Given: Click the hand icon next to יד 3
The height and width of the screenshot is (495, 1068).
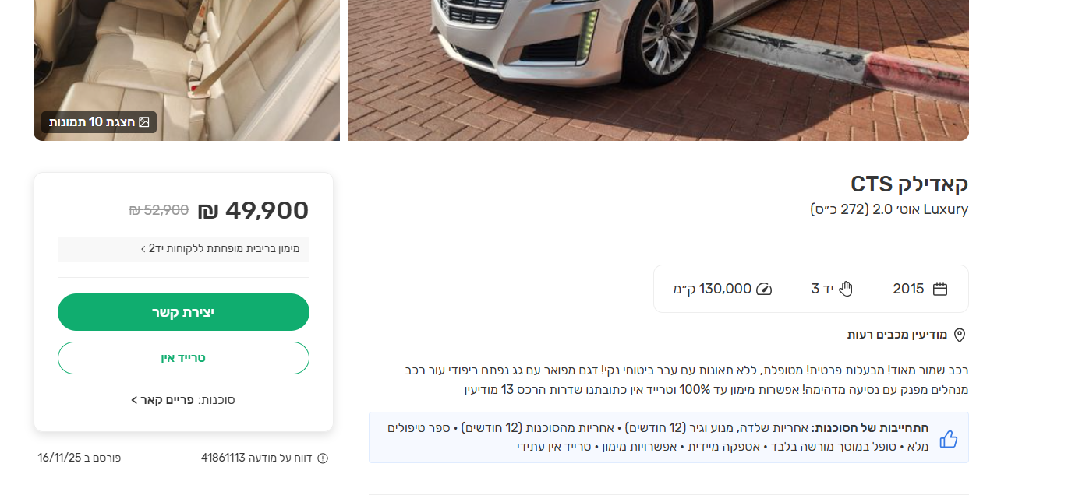Looking at the screenshot, I should click(x=846, y=289).
